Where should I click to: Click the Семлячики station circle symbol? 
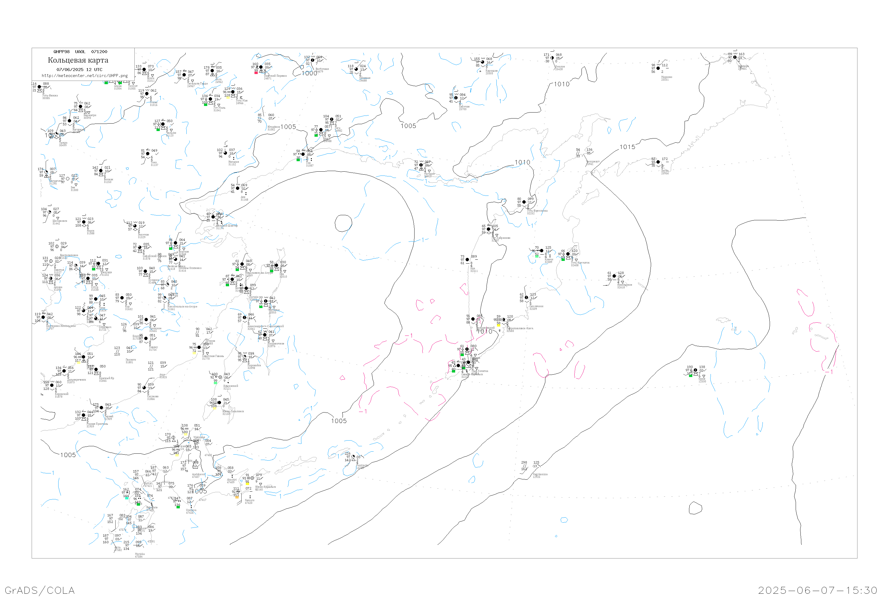(x=527, y=298)
